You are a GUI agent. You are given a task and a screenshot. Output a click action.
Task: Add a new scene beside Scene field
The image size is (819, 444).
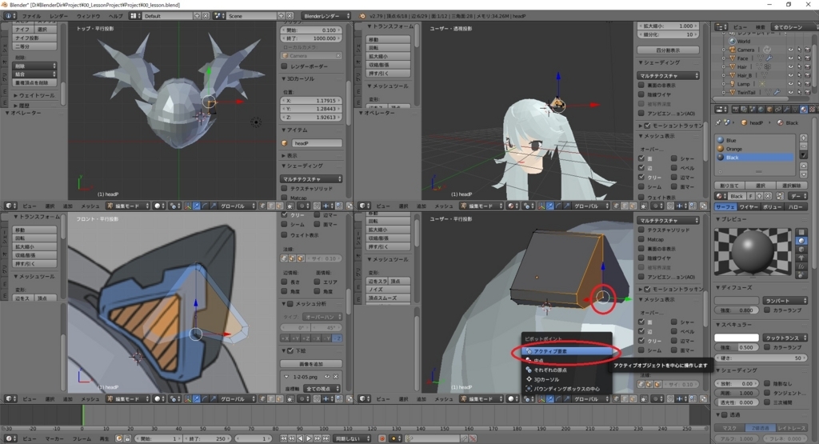281,16
